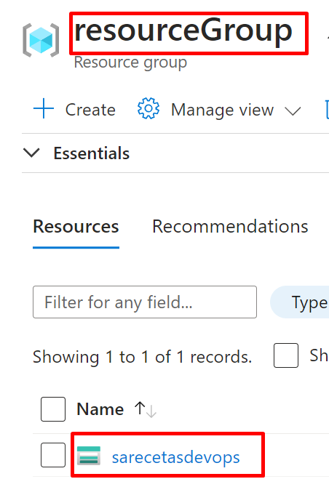Enable the Show hidden types checkbox

286,355
